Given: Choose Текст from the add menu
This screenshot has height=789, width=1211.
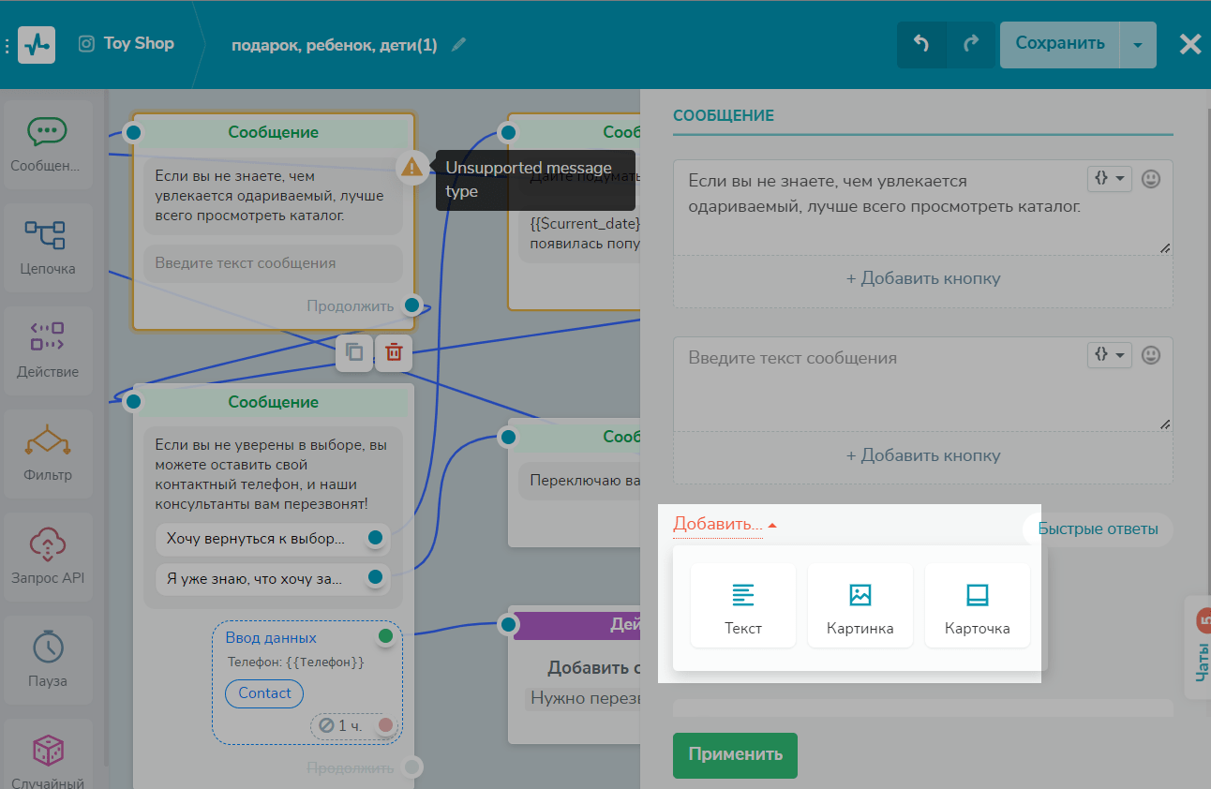Looking at the screenshot, I should coord(743,606).
